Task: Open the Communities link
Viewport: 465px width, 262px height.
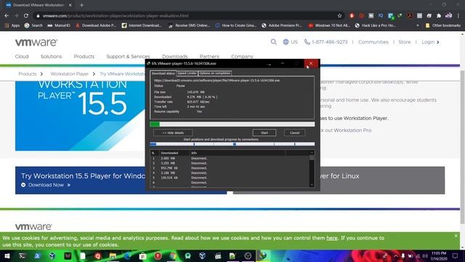Action: (373, 42)
